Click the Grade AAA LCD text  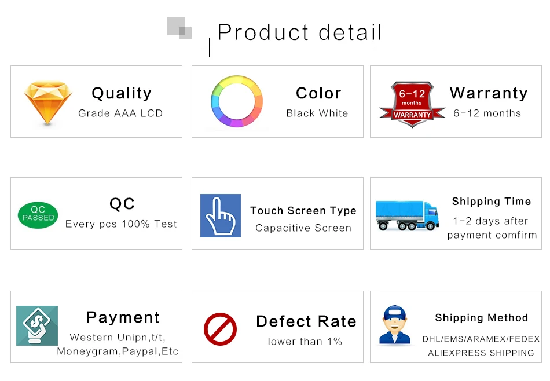coord(120,113)
